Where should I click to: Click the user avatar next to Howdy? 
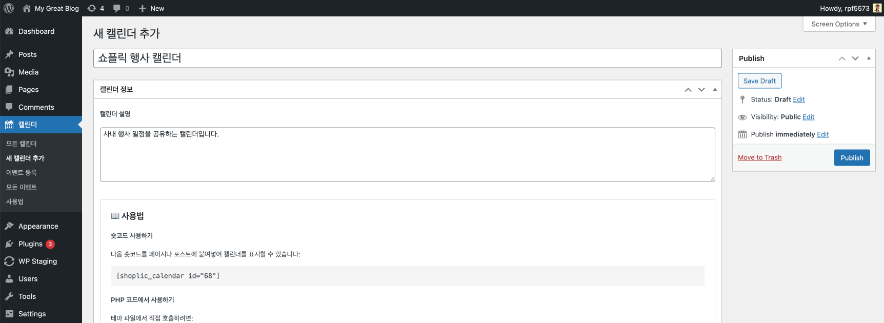coord(877,8)
